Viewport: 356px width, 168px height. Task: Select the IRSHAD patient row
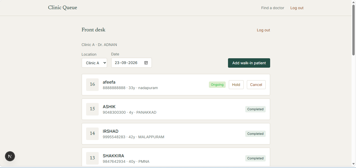point(176,134)
